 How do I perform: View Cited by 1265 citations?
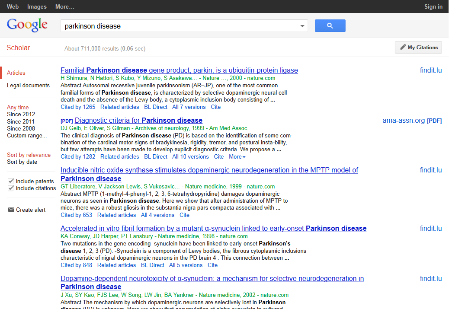(x=78, y=107)
